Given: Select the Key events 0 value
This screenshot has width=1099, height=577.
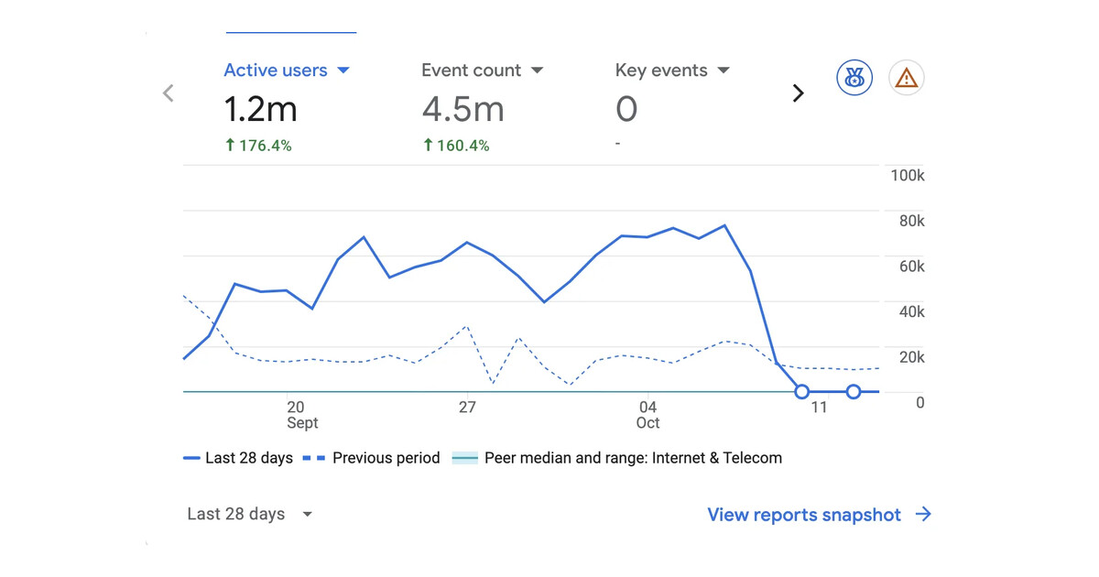Looking at the screenshot, I should (626, 110).
